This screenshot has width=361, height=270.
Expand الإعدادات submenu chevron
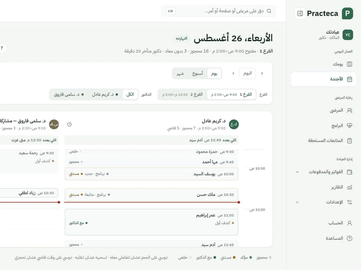tap(297, 202)
